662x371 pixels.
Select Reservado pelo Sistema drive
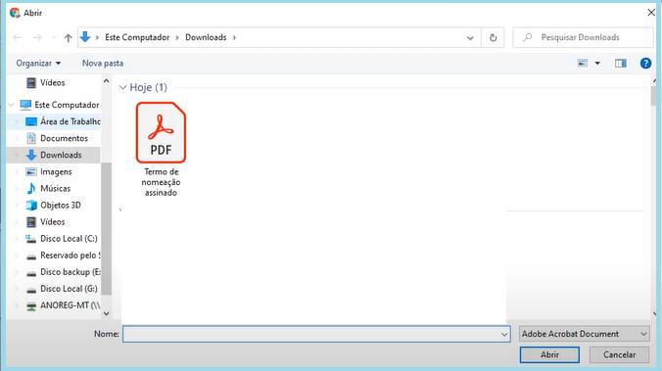71,255
